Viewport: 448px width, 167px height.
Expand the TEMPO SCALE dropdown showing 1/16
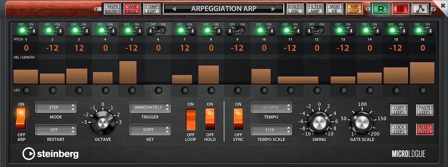[271, 129]
